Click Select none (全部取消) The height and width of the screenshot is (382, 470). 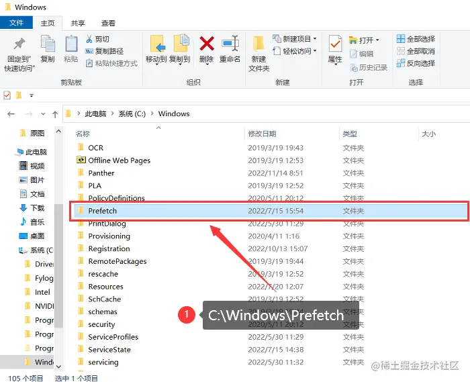[x=416, y=51]
